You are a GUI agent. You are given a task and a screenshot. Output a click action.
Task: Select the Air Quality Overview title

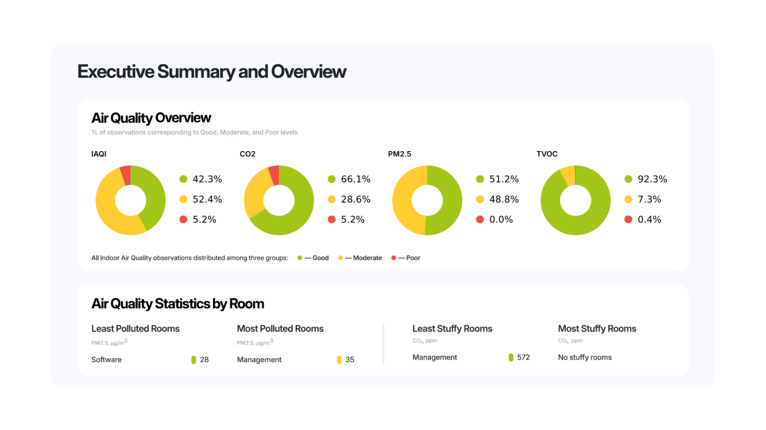coord(151,118)
